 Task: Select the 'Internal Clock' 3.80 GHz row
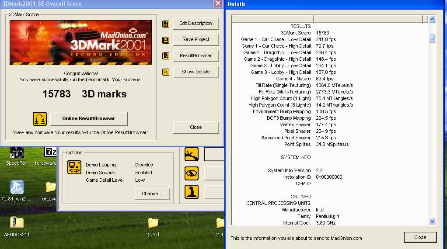click(x=330, y=223)
